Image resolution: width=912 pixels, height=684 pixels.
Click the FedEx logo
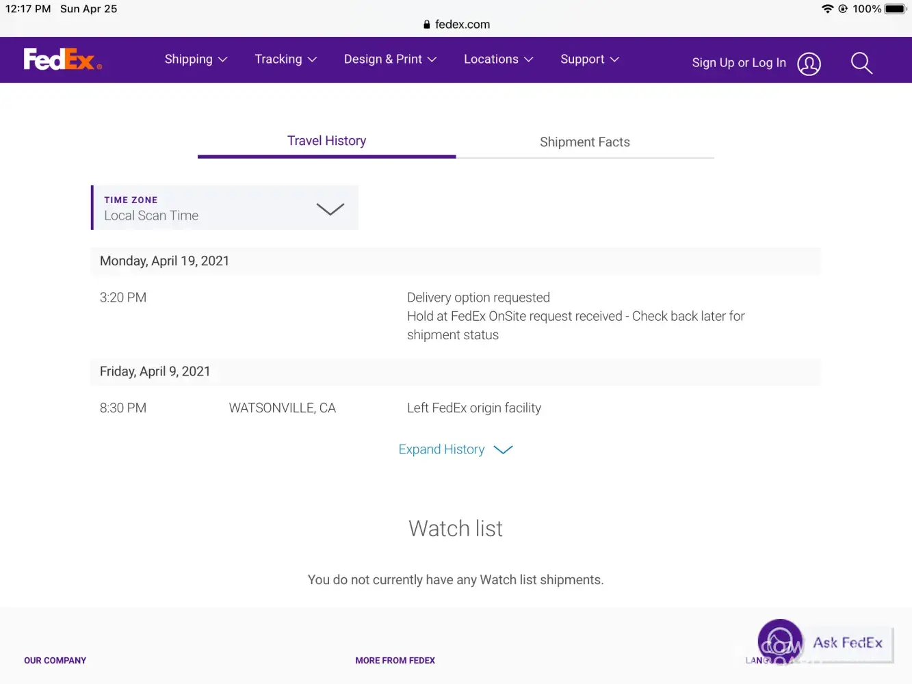(62, 60)
